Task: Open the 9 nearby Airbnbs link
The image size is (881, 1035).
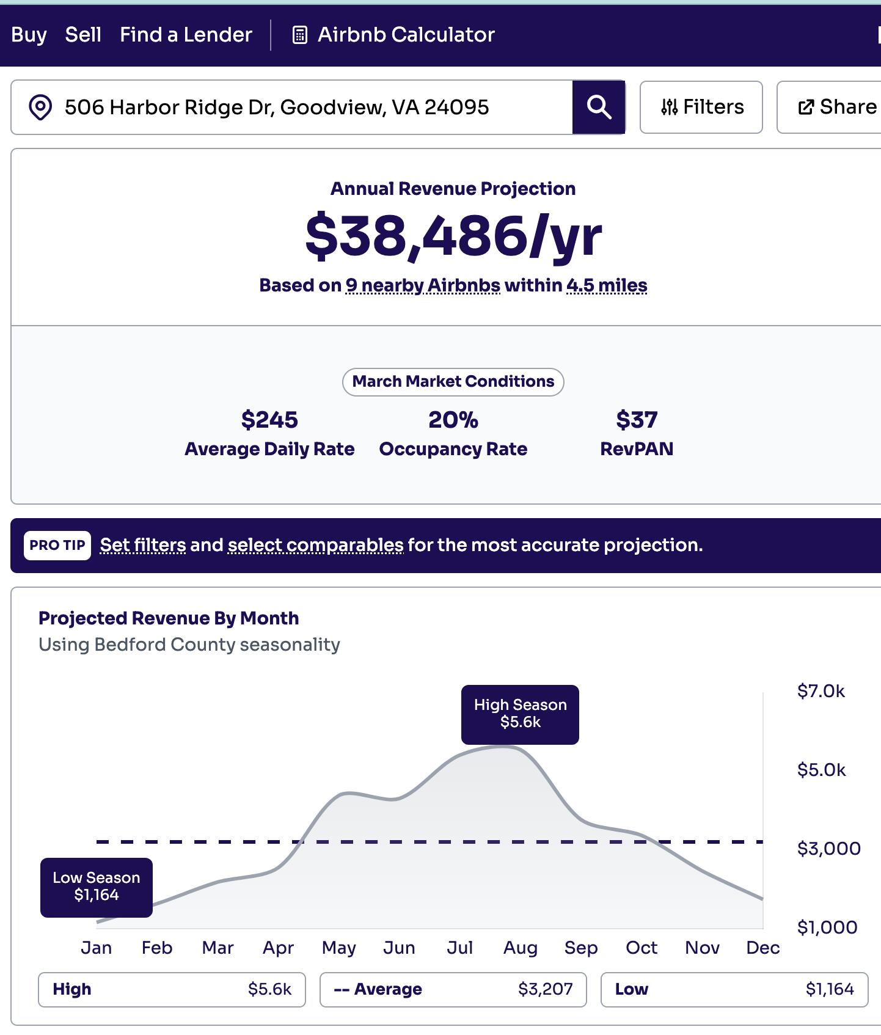Action: (423, 285)
